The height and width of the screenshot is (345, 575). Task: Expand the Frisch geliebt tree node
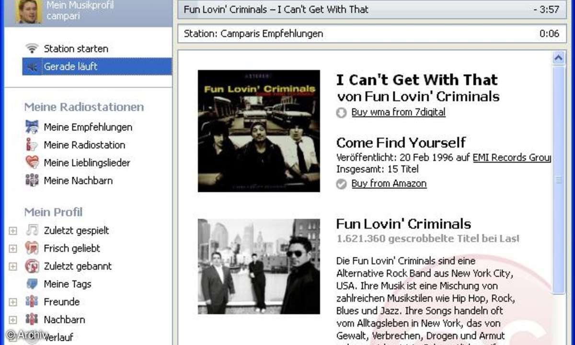13,249
